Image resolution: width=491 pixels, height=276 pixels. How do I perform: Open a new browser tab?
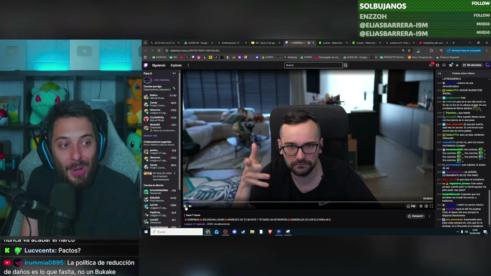coord(453,43)
